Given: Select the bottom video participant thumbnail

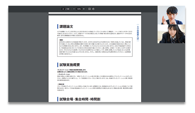Looking at the screenshot, I should point(171,34).
